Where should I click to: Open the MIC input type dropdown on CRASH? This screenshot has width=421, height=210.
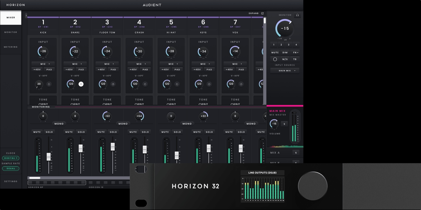click(139, 64)
